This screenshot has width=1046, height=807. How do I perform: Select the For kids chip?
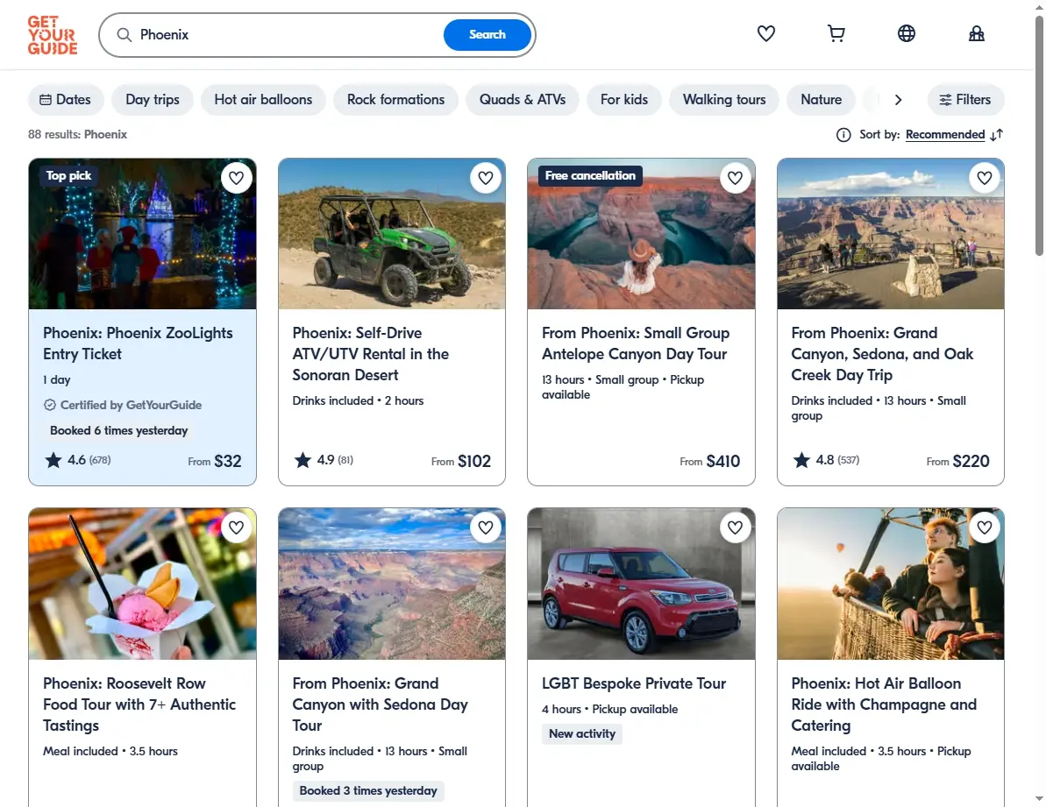click(623, 100)
